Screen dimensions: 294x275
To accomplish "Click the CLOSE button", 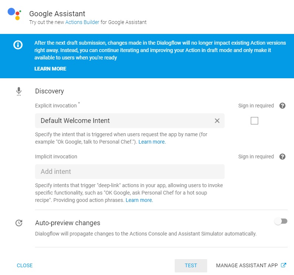I will point(25,265).
